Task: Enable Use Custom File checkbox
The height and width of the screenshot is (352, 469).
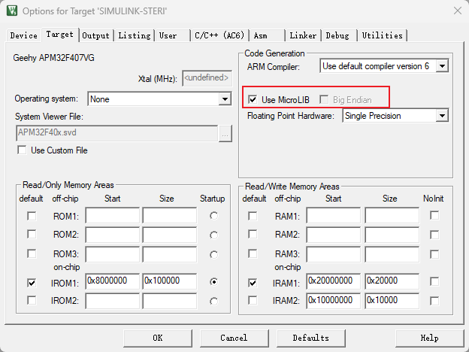Action: 22,150
